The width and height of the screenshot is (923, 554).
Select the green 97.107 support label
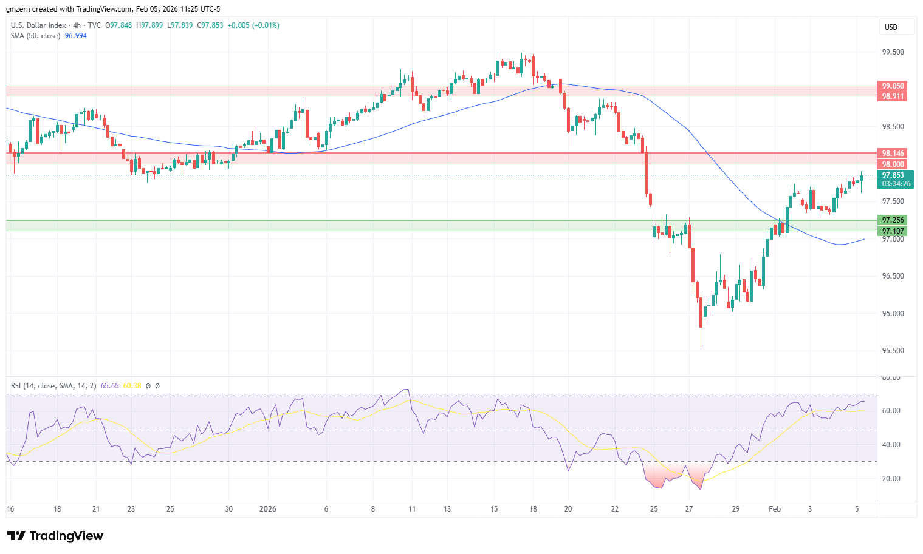[x=893, y=231]
